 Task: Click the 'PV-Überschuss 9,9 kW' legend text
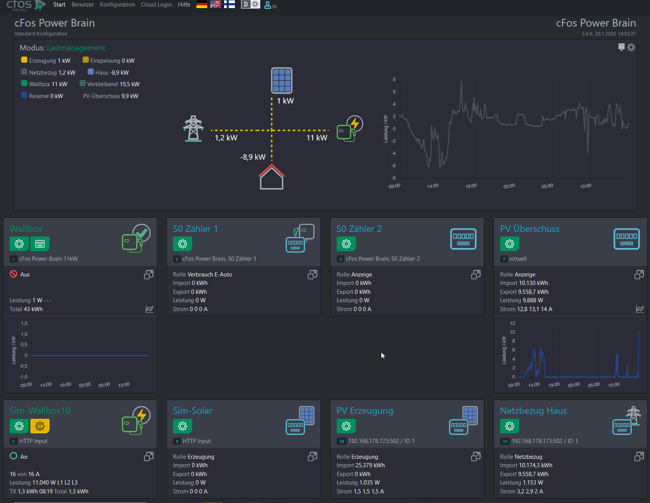pyautogui.click(x=111, y=96)
